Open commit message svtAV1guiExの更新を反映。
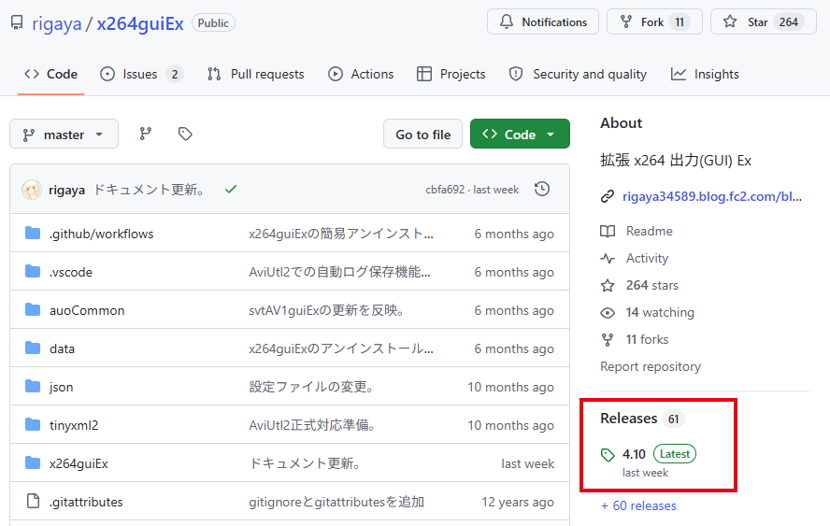Viewport: 830px width, 526px height. point(327,310)
